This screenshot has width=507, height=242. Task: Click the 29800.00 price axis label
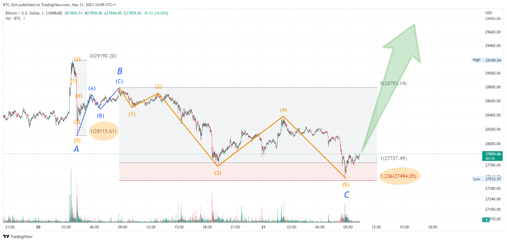(x=493, y=18)
